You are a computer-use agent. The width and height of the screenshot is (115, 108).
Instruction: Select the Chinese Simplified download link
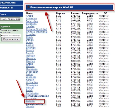point(36,29)
